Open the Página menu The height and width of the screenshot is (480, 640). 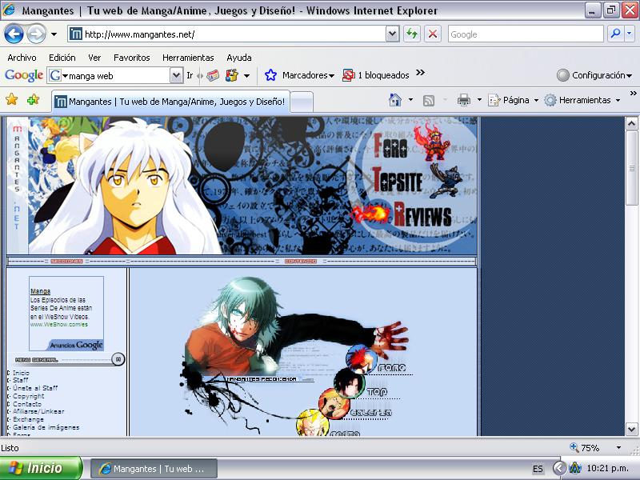[513, 100]
